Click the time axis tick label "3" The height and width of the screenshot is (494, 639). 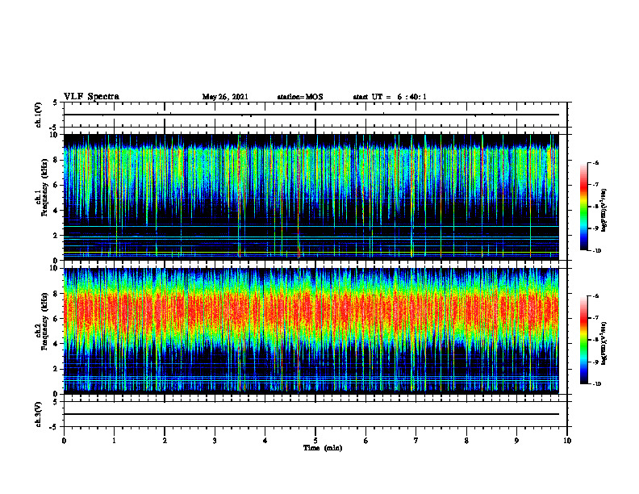coord(215,441)
